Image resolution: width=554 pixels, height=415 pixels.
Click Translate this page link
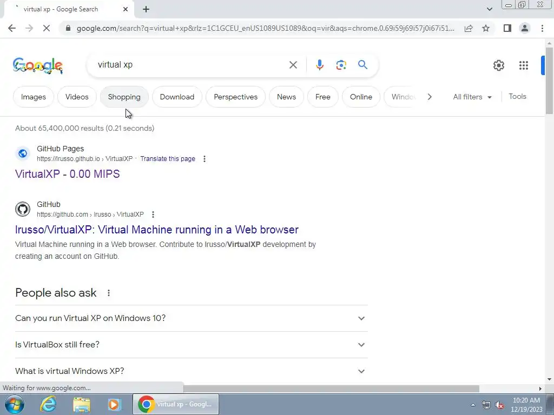pos(168,159)
